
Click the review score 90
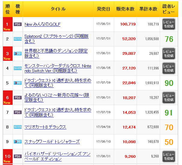[169, 83]
